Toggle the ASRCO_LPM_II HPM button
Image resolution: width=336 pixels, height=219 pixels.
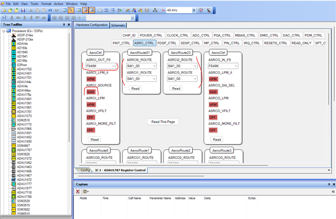point(213,79)
